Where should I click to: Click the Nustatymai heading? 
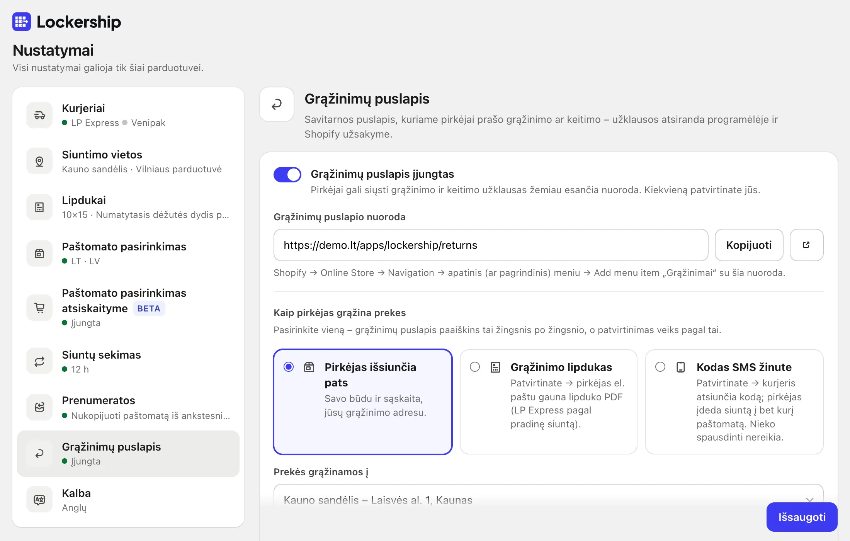coord(53,50)
